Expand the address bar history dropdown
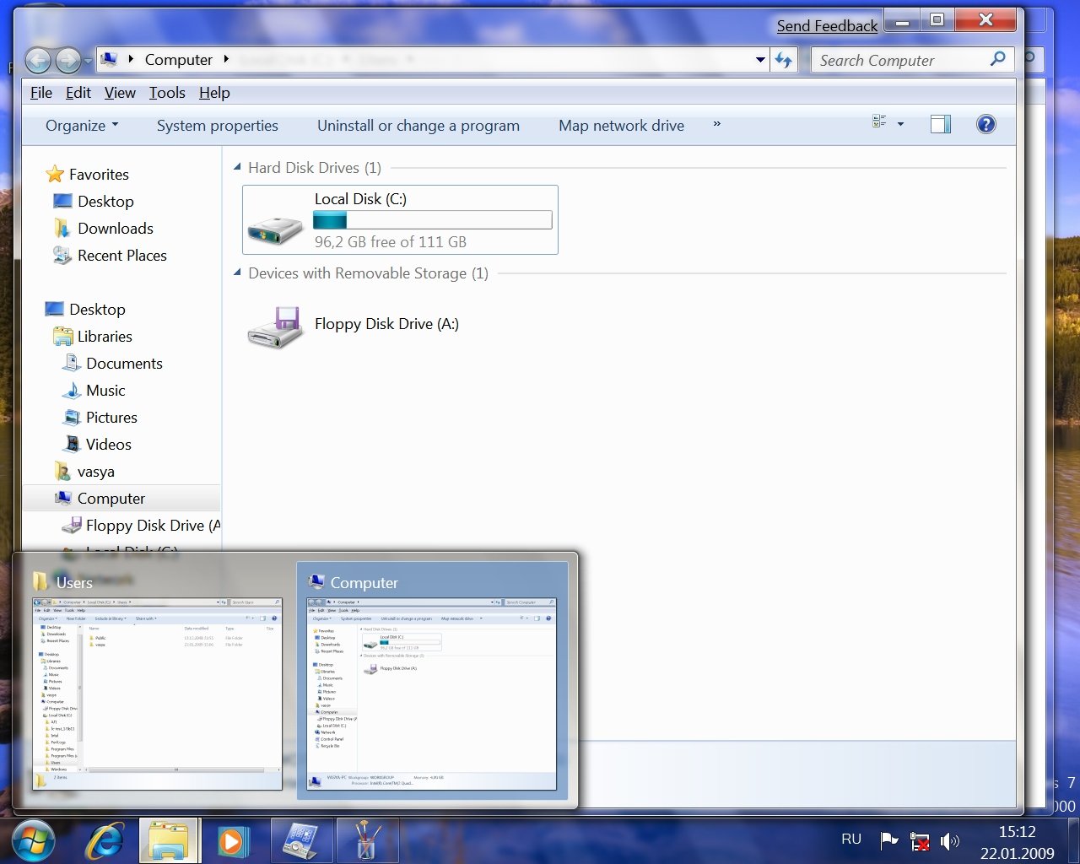1080x864 pixels. click(x=760, y=60)
